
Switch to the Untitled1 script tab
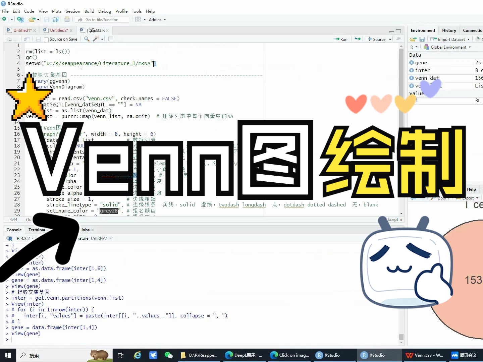tap(22, 30)
